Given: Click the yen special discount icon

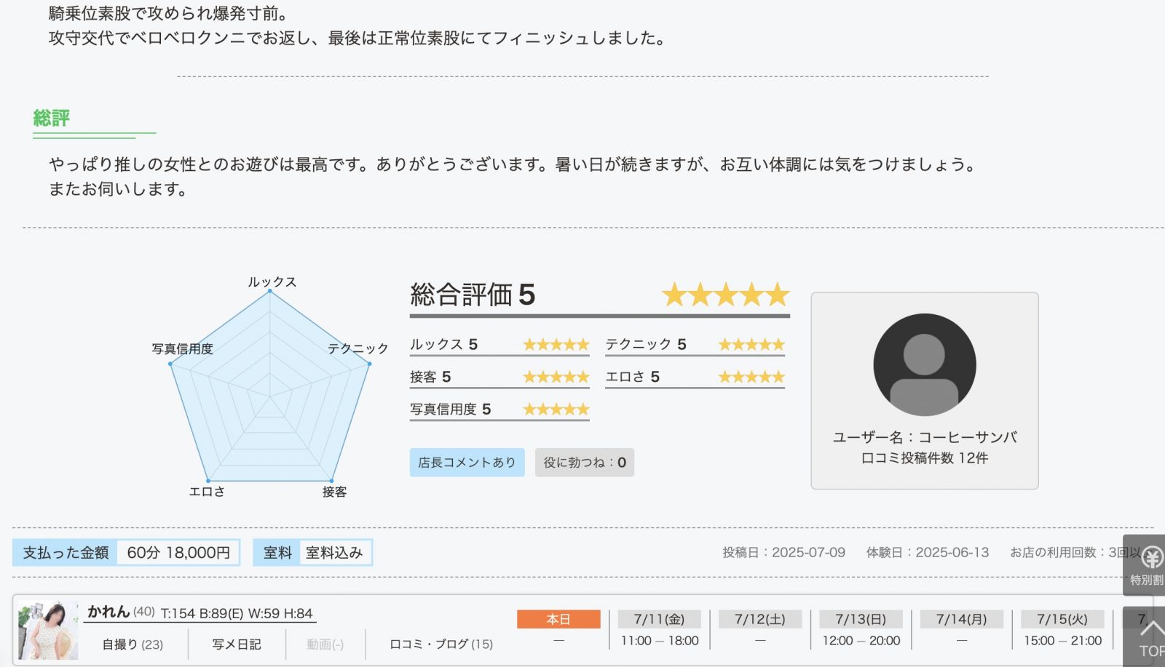Looking at the screenshot, I should point(1150,559).
